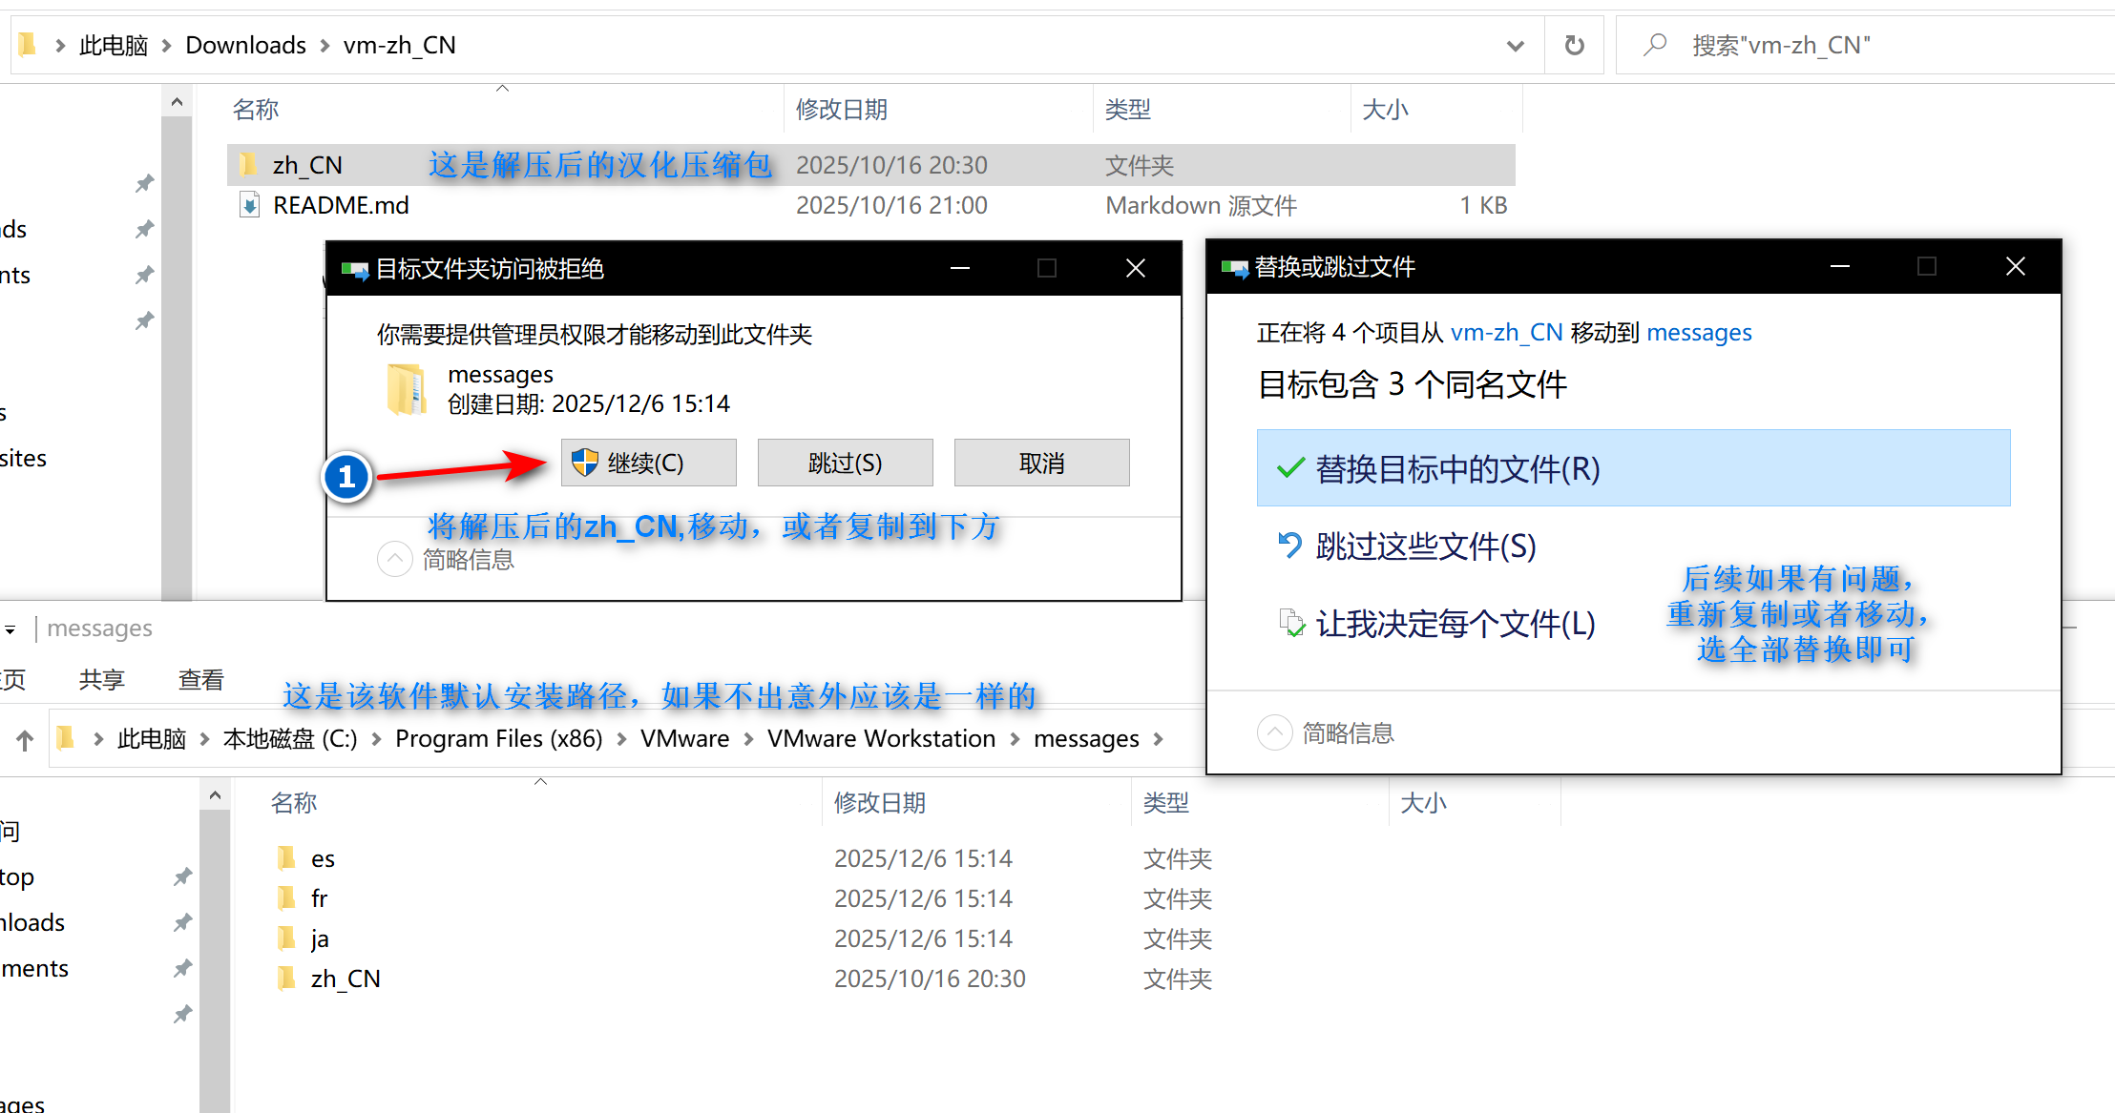Click the up-arrow navigation icon
Image resolution: width=2115 pixels, height=1113 pixels.
click(25, 739)
